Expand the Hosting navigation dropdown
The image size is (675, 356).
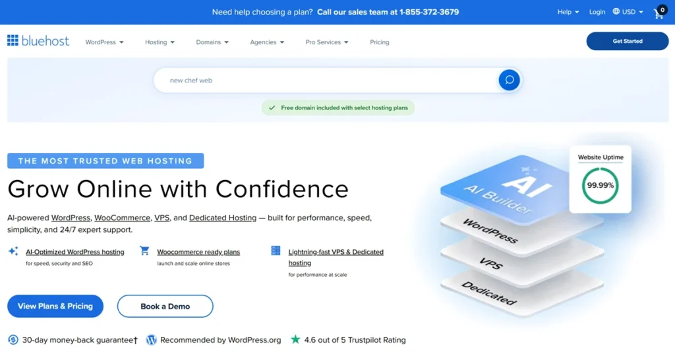point(160,42)
